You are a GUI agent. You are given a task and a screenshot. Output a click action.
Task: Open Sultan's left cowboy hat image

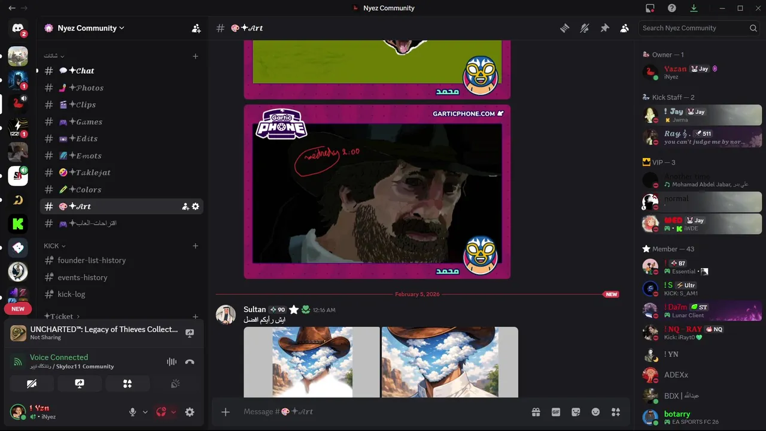(x=311, y=362)
